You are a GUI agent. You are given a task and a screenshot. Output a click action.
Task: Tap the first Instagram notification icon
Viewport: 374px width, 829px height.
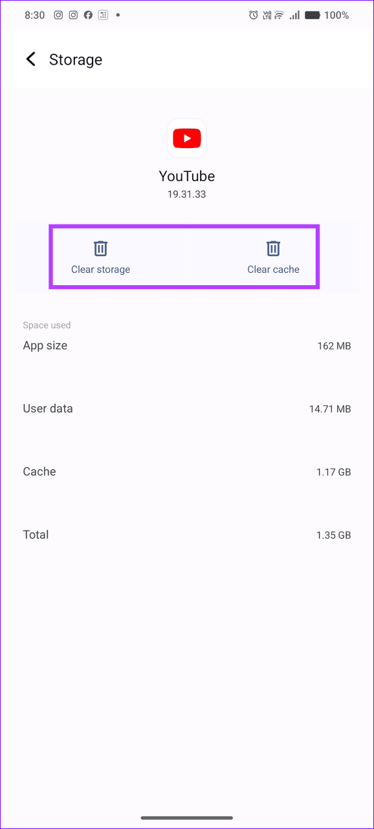[58, 15]
